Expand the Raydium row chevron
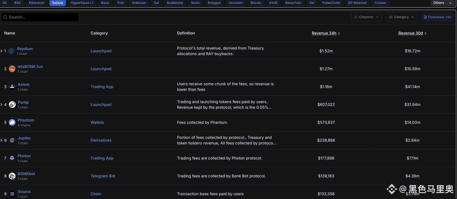 (x=2, y=51)
